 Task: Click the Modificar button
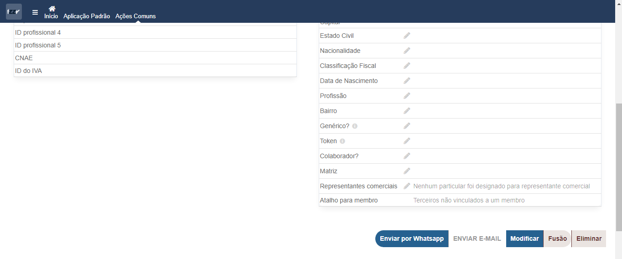coord(524,238)
